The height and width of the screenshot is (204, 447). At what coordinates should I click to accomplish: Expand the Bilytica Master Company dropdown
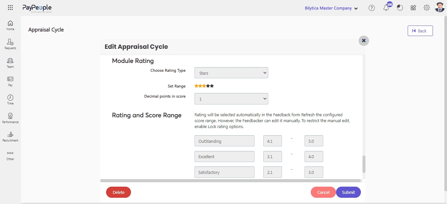click(x=331, y=8)
